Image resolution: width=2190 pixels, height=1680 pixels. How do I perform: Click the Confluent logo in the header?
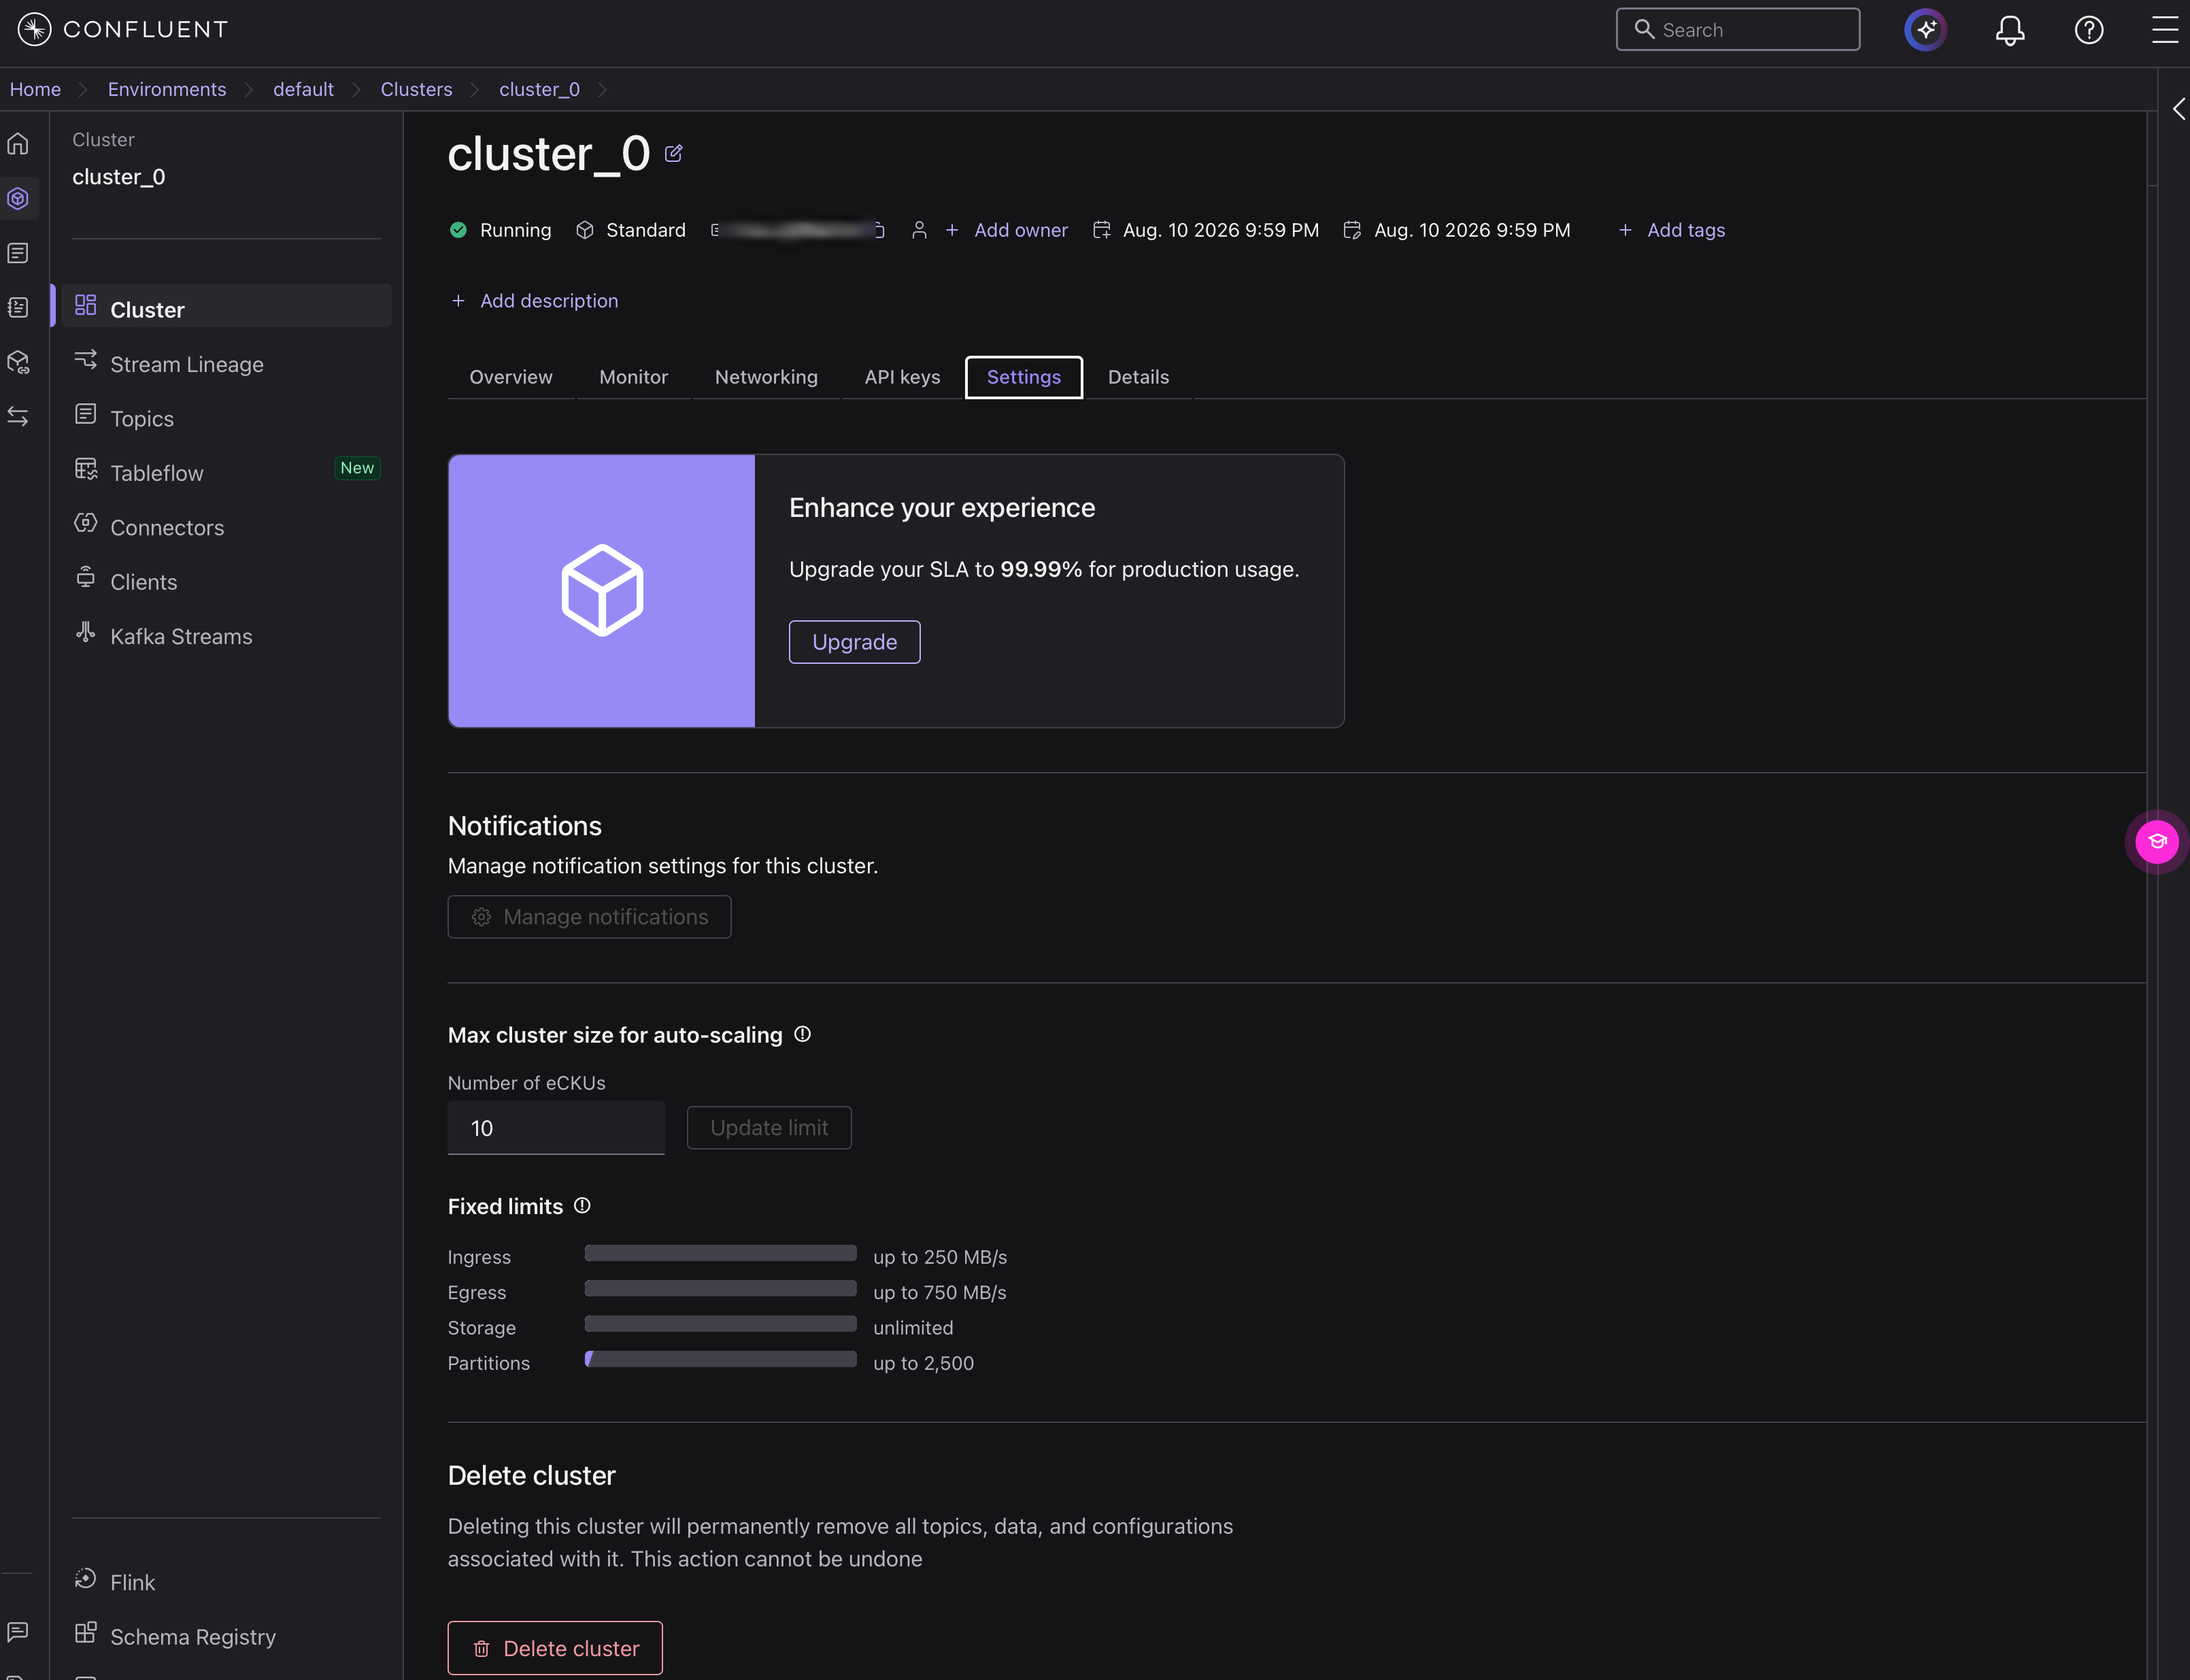[123, 30]
